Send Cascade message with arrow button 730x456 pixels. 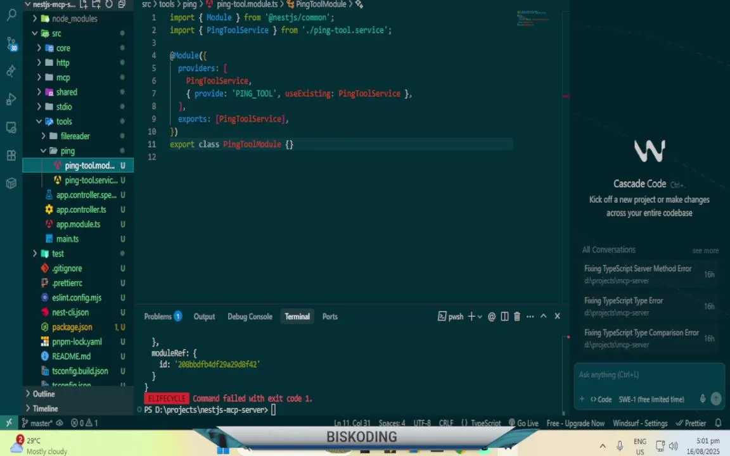pos(716,399)
